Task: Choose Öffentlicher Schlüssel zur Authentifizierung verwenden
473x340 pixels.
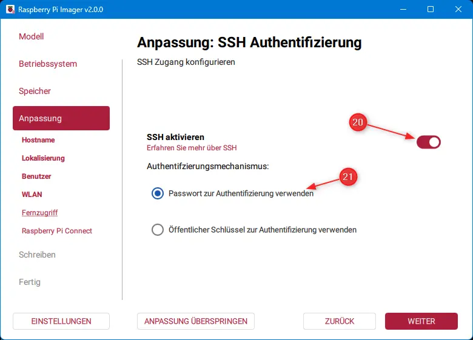Action: tap(158, 230)
